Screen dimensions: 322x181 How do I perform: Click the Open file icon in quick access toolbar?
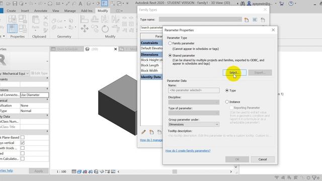[x=8, y=4]
